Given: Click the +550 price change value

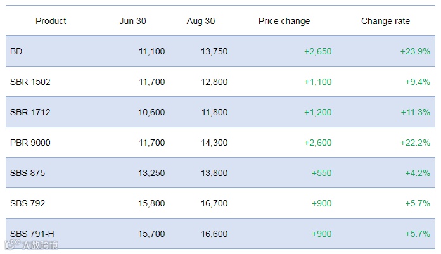Looking at the screenshot, I should tap(323, 173).
